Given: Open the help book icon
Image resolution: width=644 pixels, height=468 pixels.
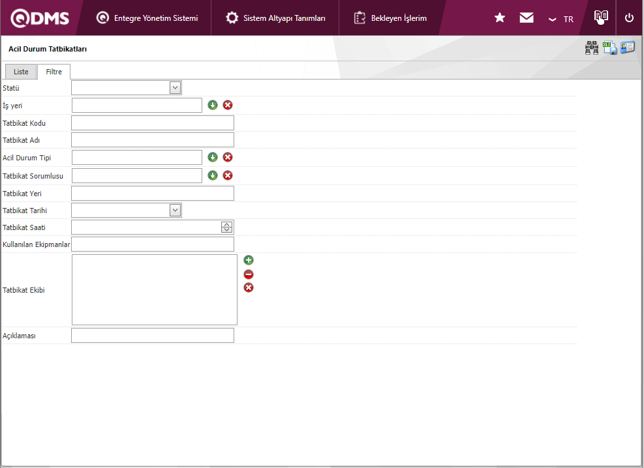Looking at the screenshot, I should 601,17.
